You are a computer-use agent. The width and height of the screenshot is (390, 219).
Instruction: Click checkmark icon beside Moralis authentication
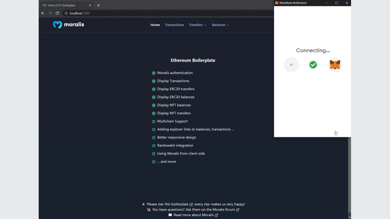[154, 73]
